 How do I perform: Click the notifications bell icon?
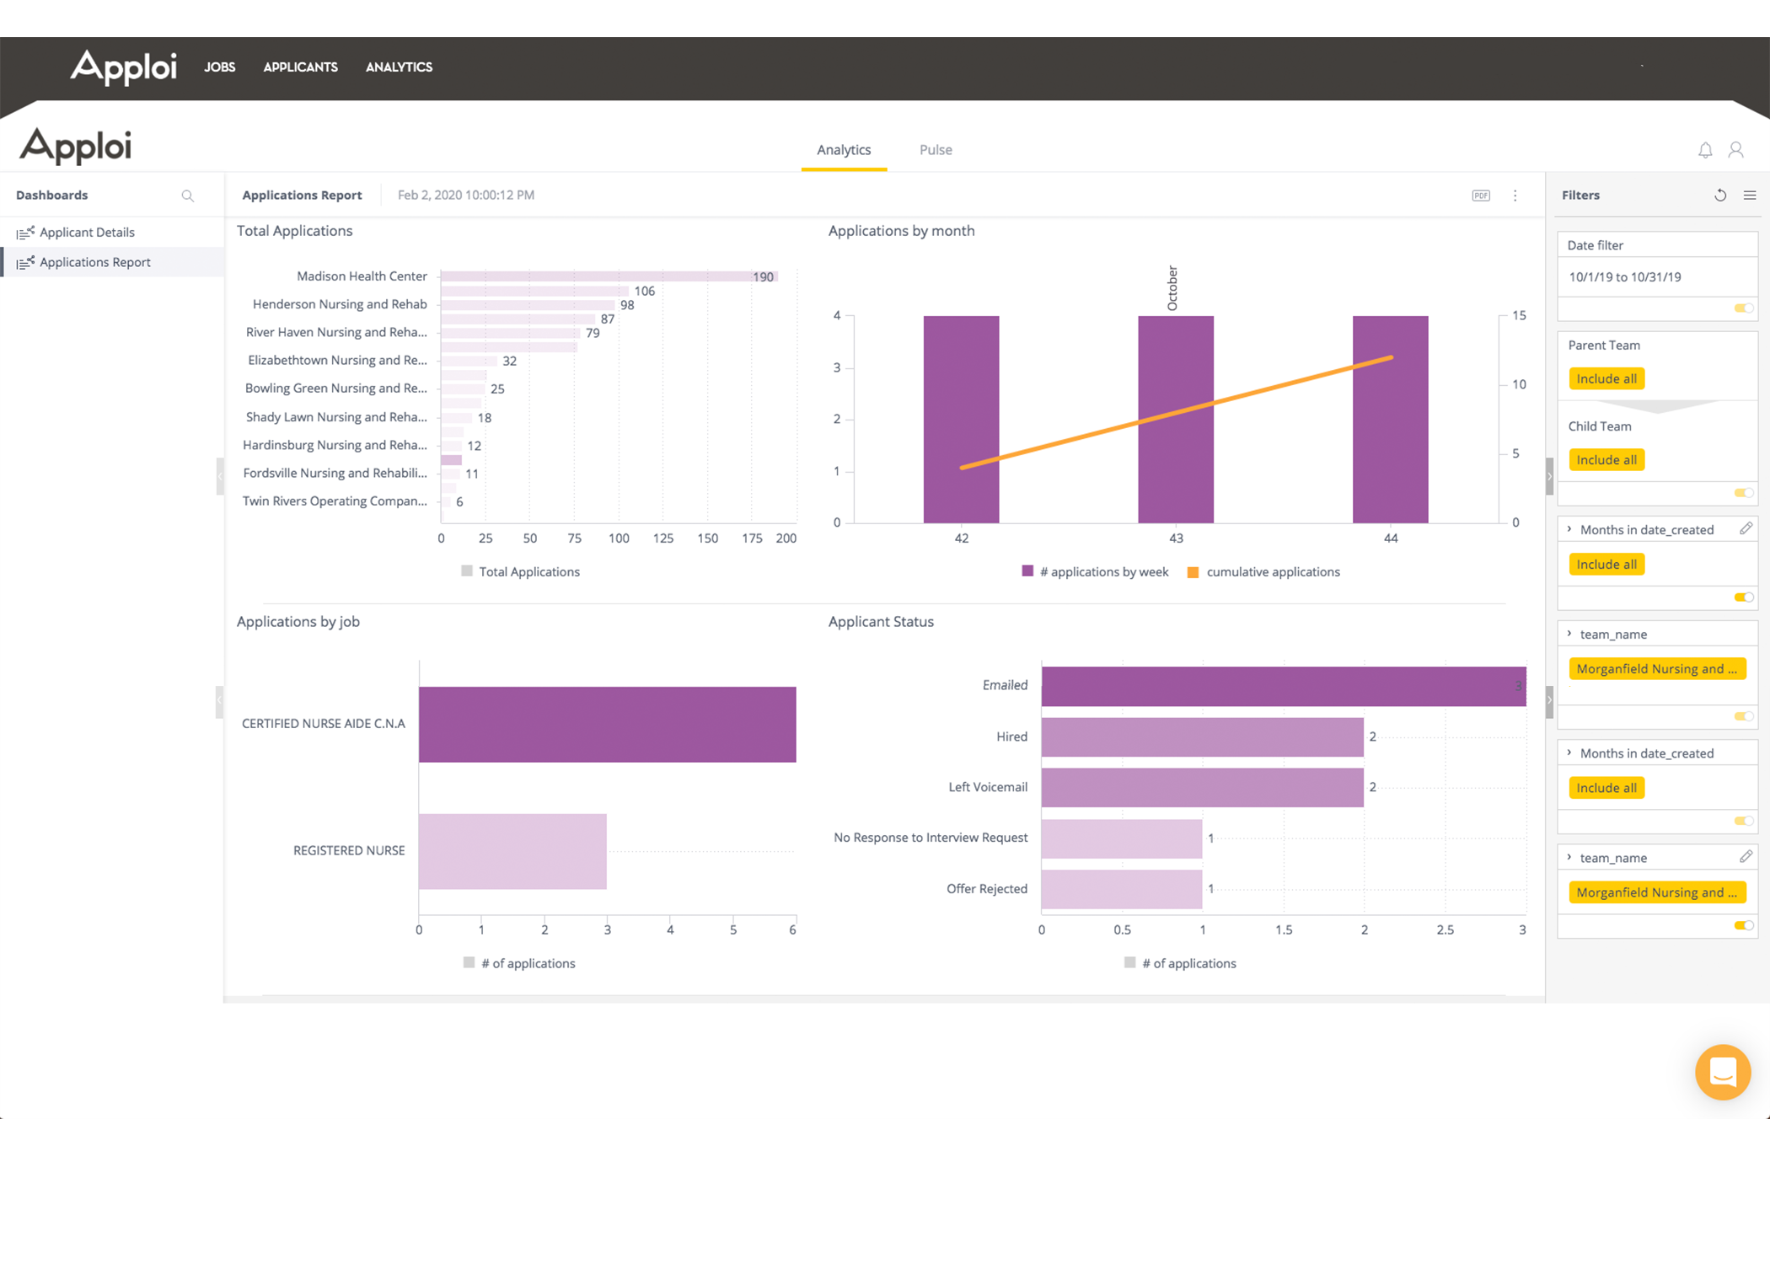pyautogui.click(x=1705, y=150)
